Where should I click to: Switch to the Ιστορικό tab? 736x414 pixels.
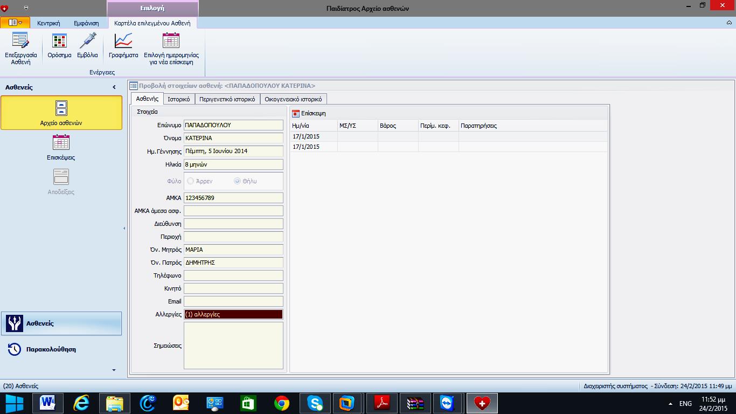pyautogui.click(x=178, y=99)
